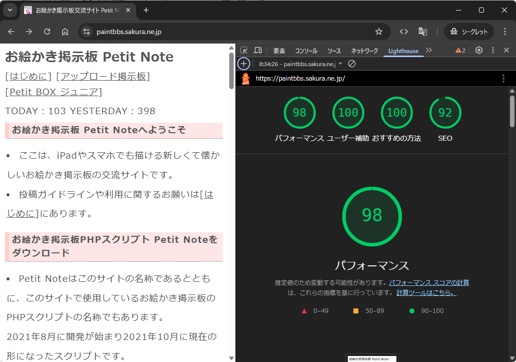Open the Chrome three-dot menu
The image size is (516, 362).
coord(505,32)
